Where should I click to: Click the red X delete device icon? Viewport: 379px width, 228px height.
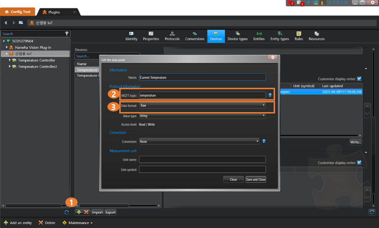coord(86,212)
